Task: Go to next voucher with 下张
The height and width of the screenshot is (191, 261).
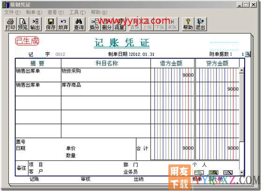Action: point(160,24)
